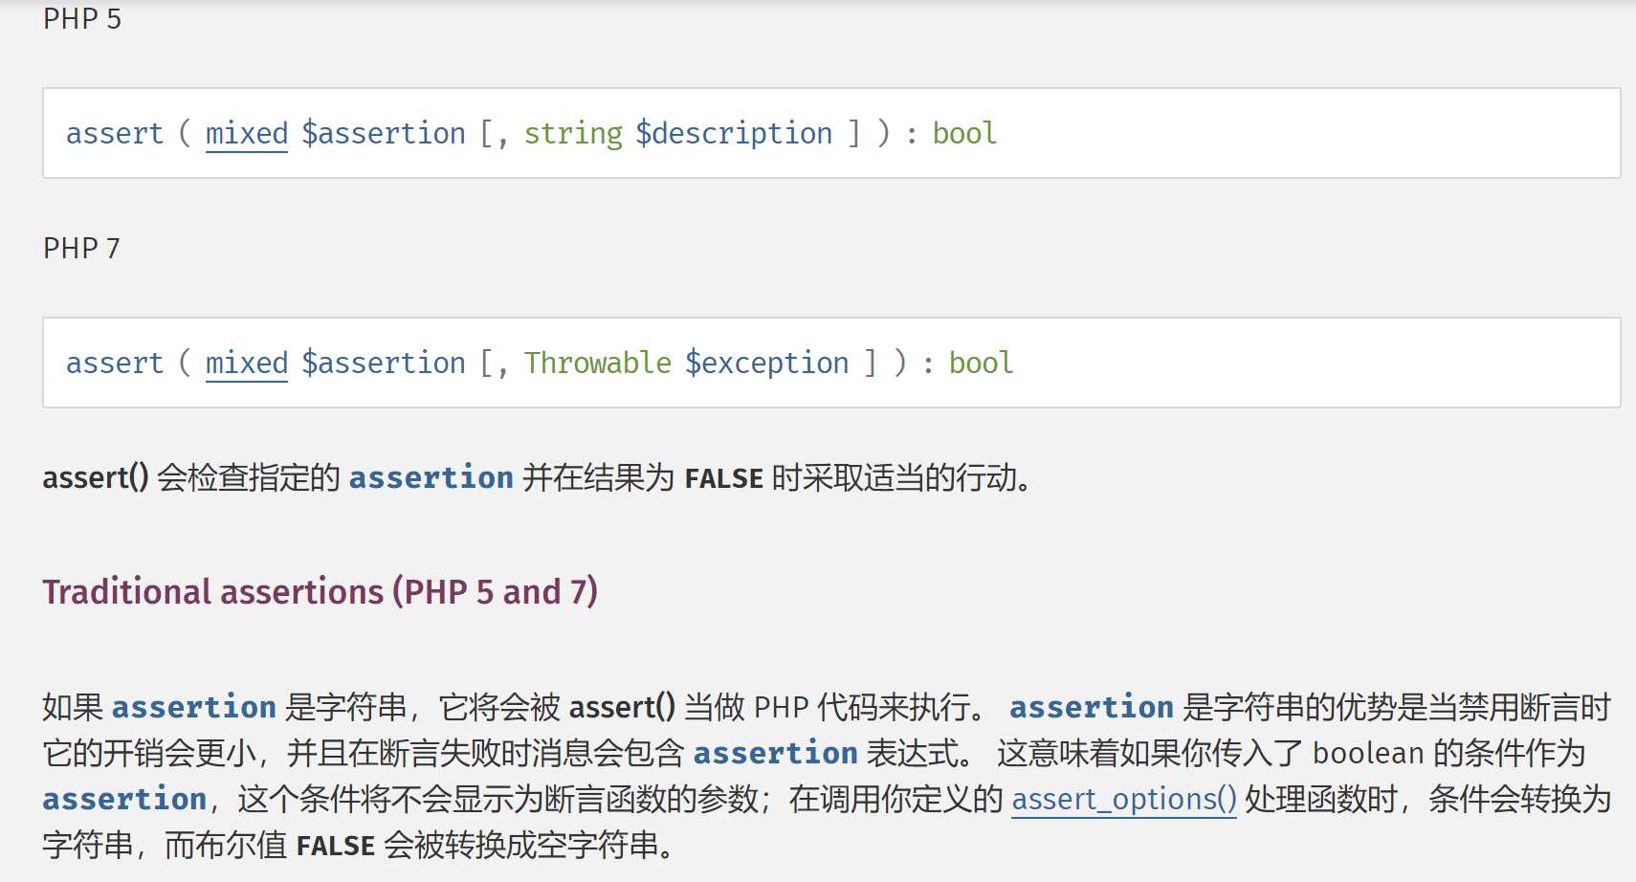This screenshot has height=882, width=1636.
Task: Click 'bool' return type in PHP 7 signature
Action: [981, 363]
